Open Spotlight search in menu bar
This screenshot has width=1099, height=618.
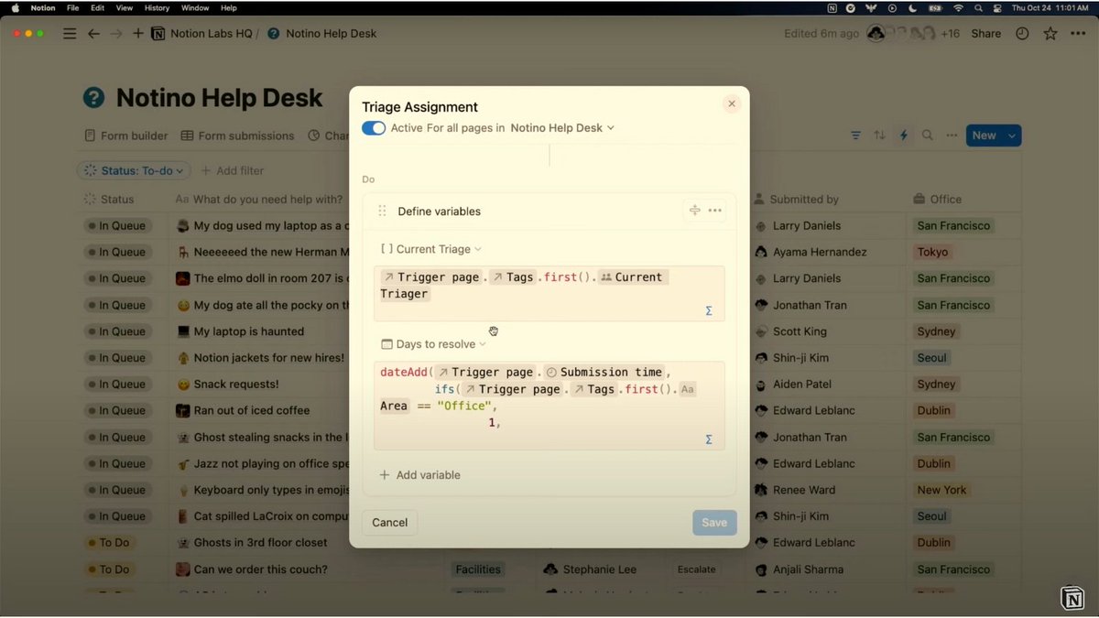coord(977,8)
